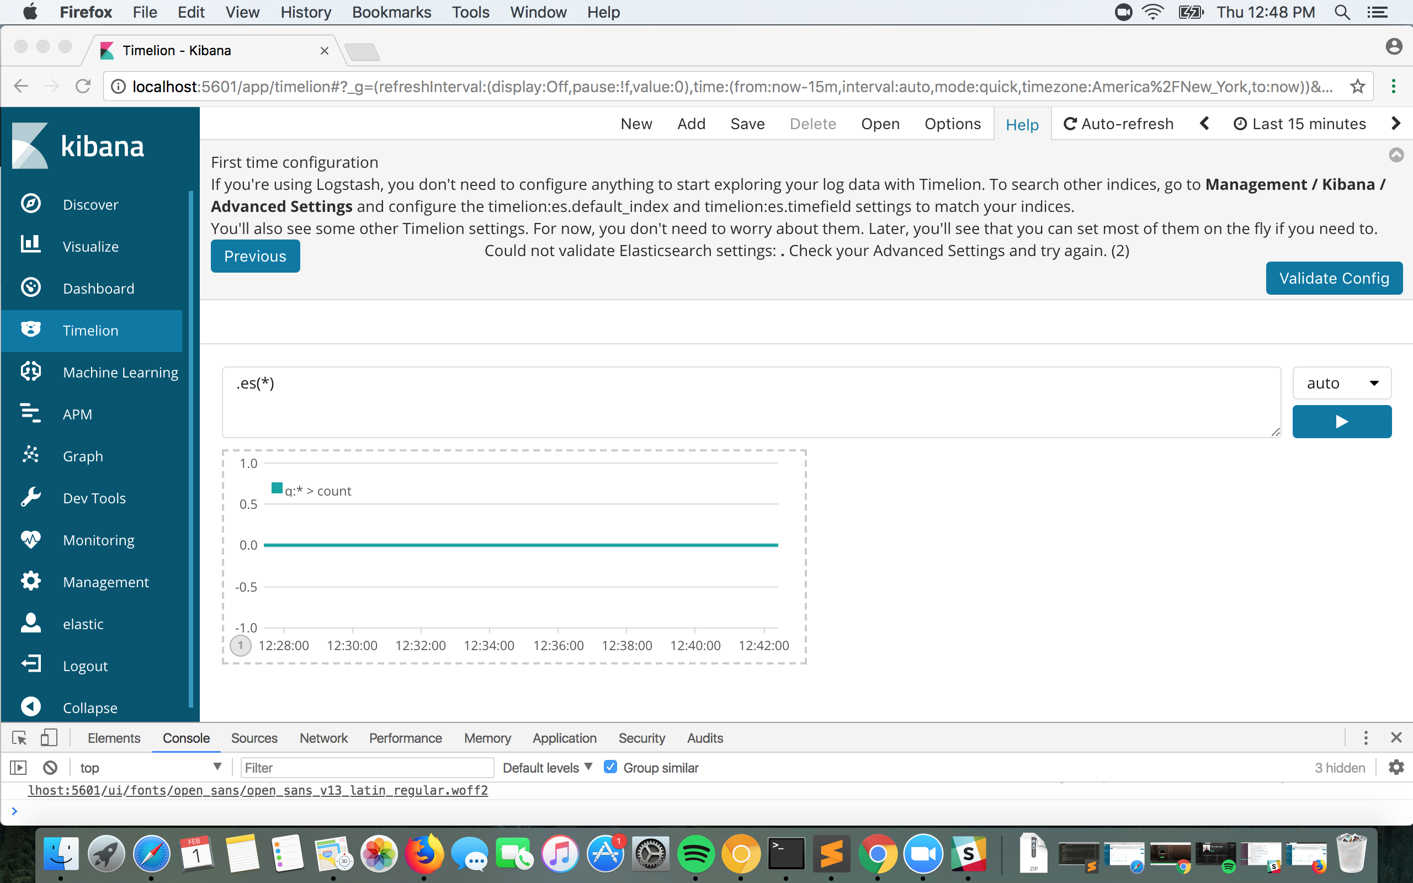
Task: Open the Bookmarks menu in the menu bar
Action: tap(391, 12)
